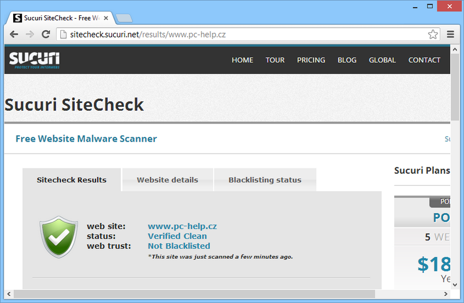Click the horizontal scrollbar left arrow
Screen dimensions: 464x303
tap(9, 294)
